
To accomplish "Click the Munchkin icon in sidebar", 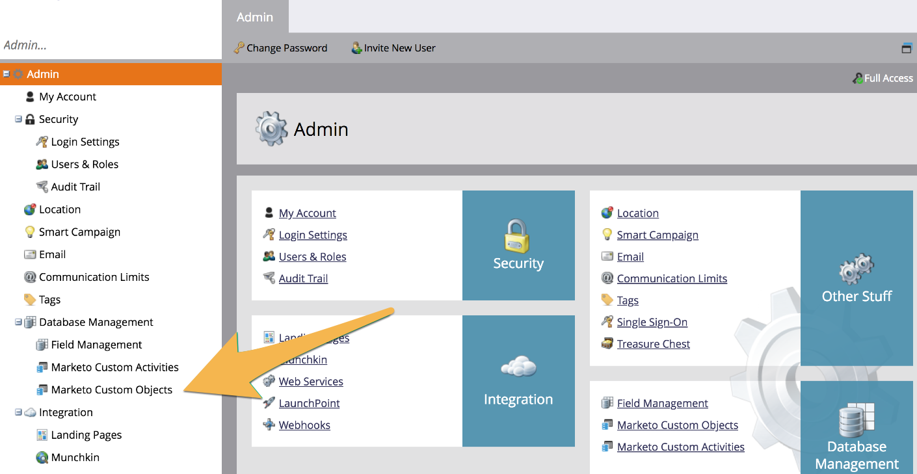I will tap(42, 457).
